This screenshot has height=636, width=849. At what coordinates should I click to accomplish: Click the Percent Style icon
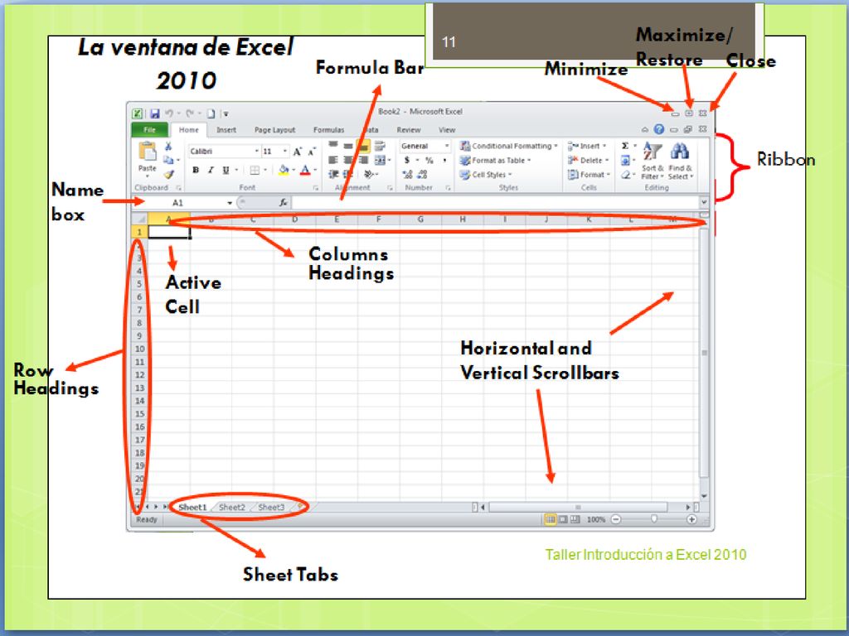[429, 160]
